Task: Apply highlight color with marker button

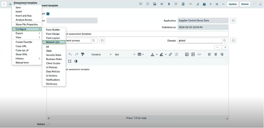Action: [161, 54]
